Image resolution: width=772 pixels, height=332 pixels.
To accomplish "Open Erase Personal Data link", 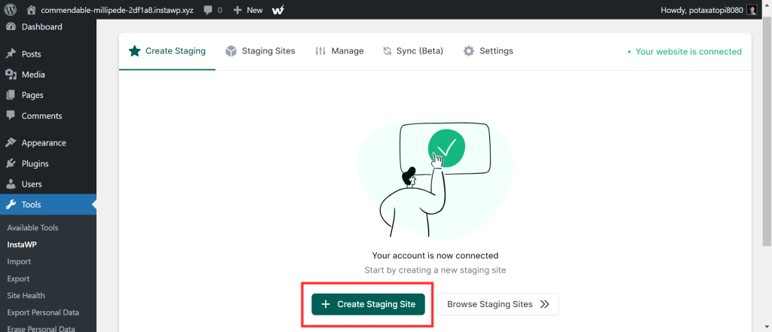I will 41,328.
